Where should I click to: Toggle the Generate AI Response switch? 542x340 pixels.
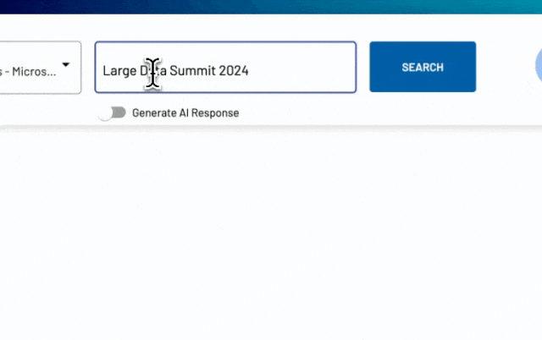tap(112, 112)
